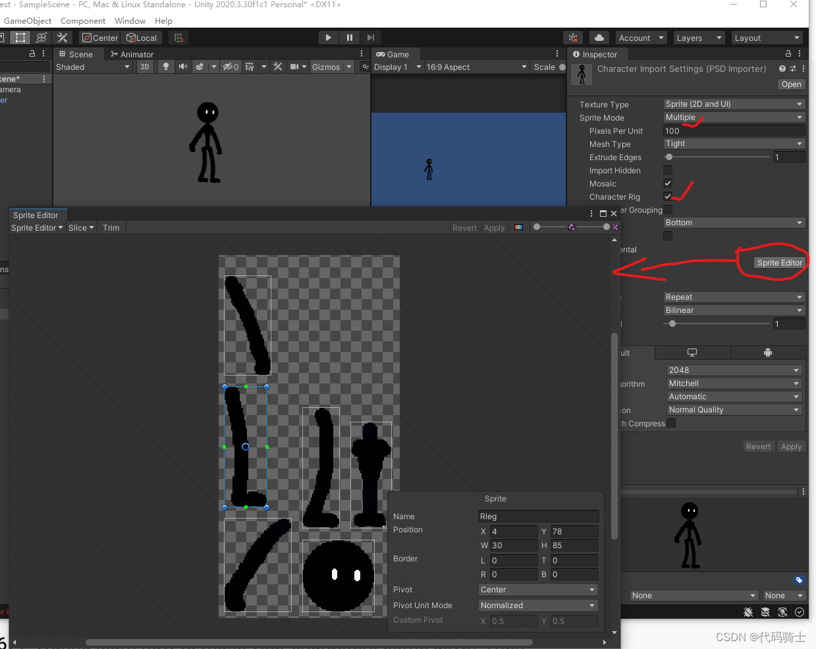The height and width of the screenshot is (649, 816).
Task: Select the Rect transform tool
Action: coord(20,38)
